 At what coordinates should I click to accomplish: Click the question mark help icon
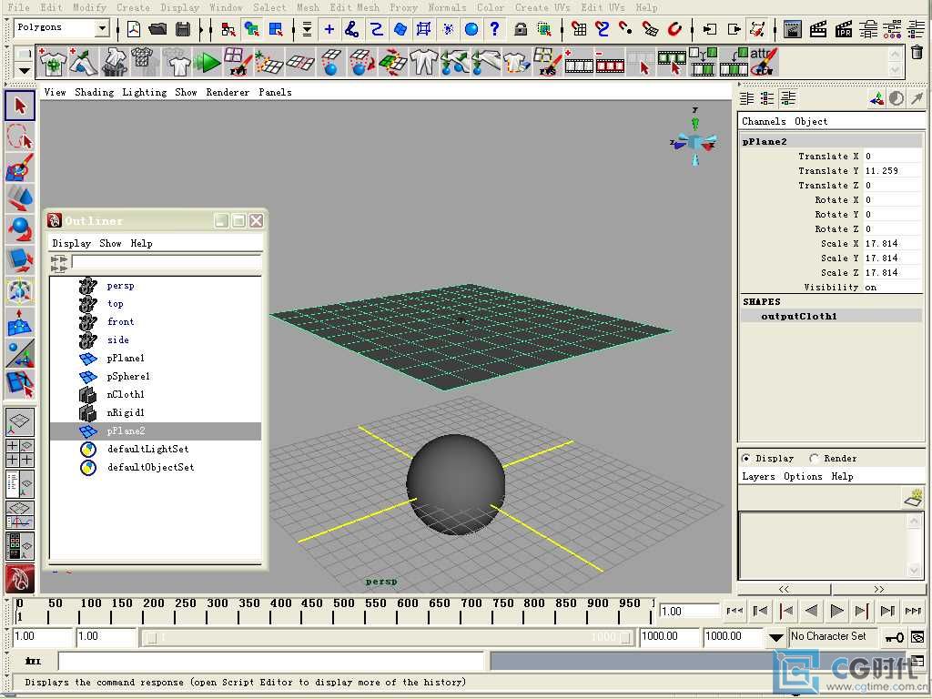494,28
